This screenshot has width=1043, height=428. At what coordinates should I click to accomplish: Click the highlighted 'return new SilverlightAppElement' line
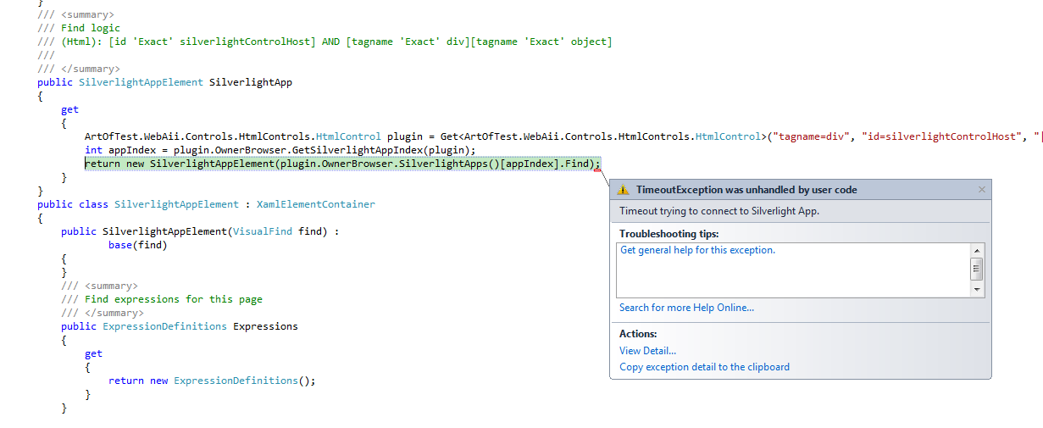pyautogui.click(x=342, y=164)
